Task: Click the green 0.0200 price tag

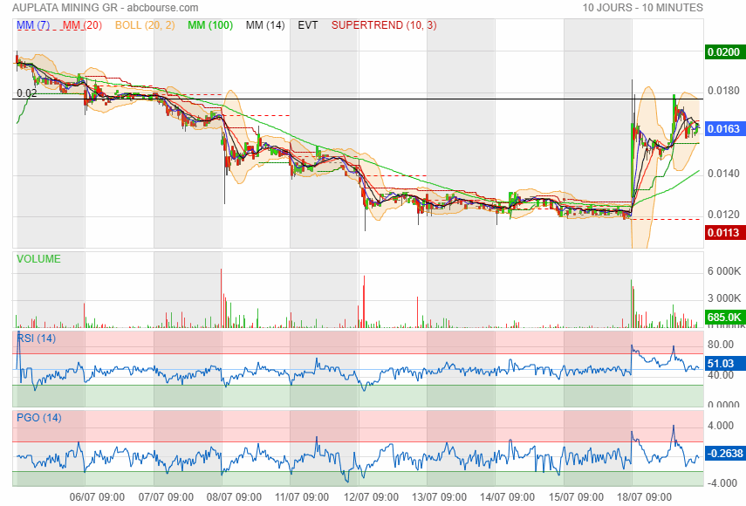Action: tap(725, 51)
